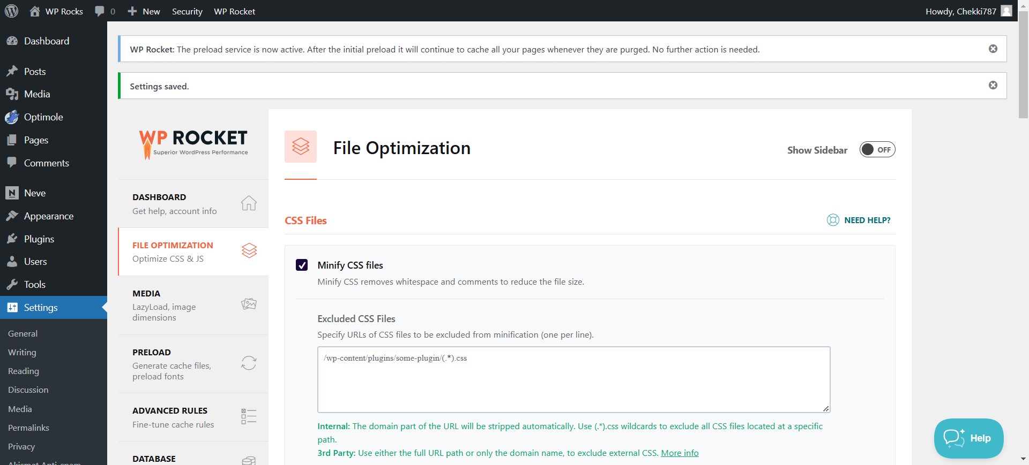Click the Posts pin icon

[x=12, y=71]
